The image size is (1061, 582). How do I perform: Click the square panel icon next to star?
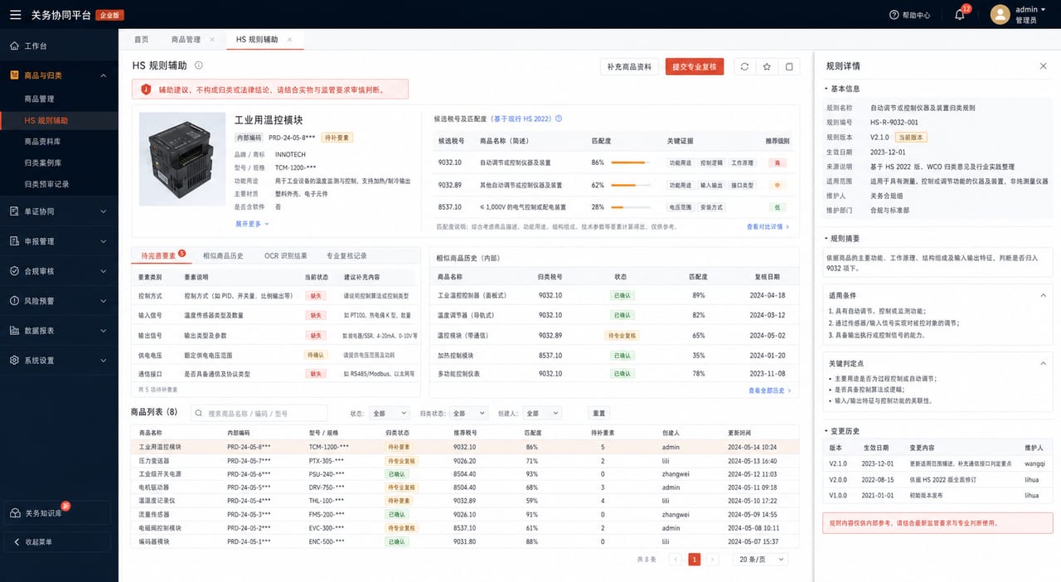click(x=789, y=66)
